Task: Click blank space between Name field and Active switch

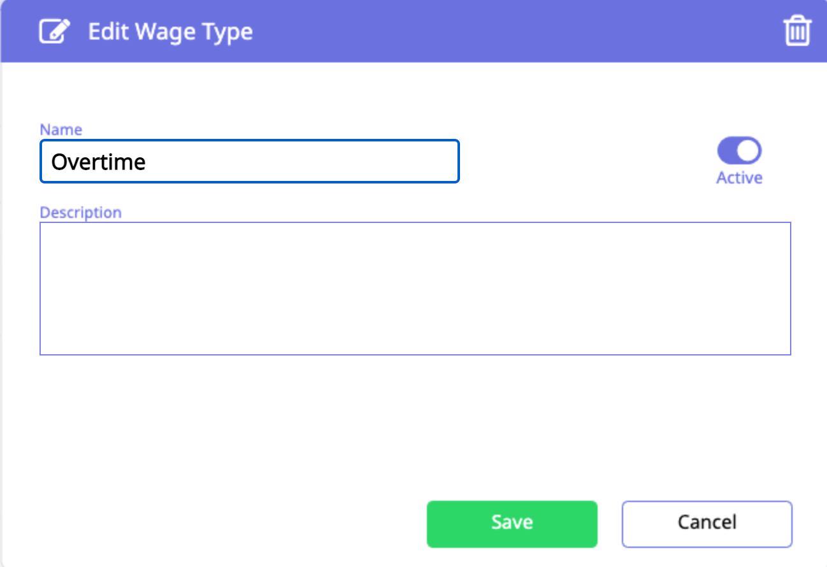Action: tap(586, 162)
